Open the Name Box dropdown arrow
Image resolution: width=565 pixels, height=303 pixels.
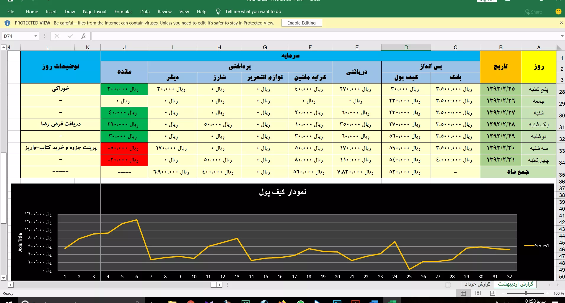pyautogui.click(x=35, y=36)
